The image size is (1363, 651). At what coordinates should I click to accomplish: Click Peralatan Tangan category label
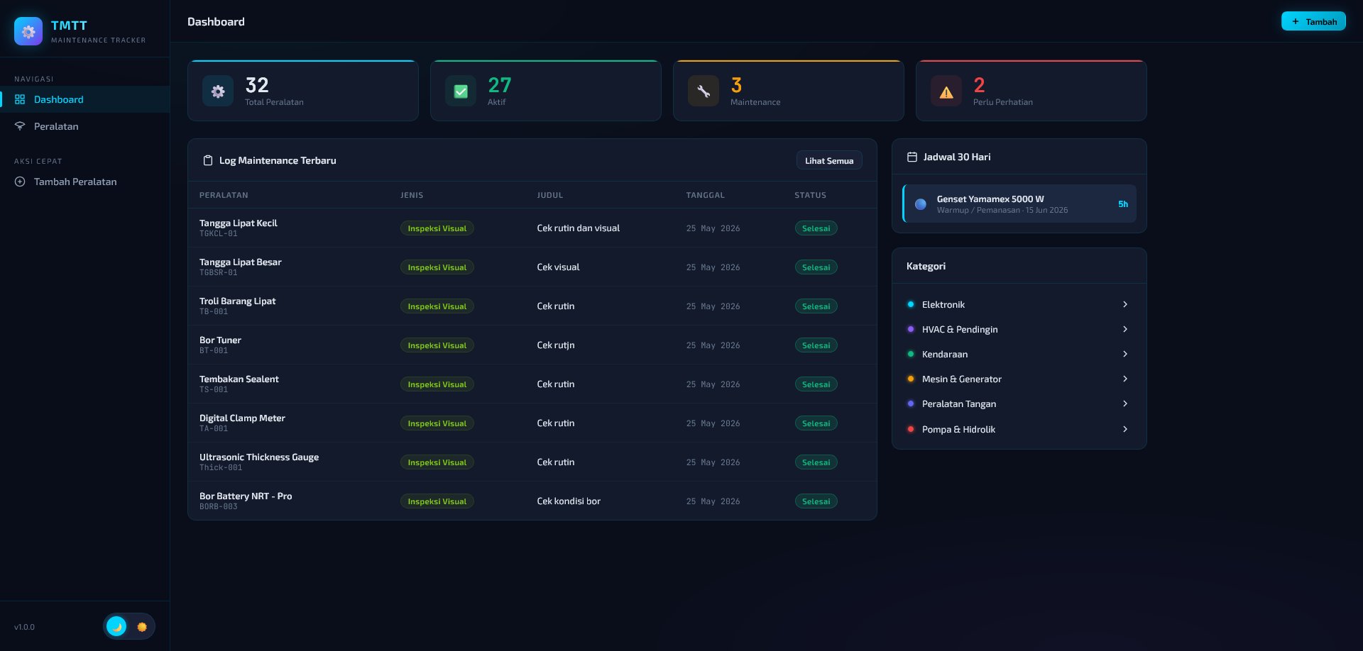959,404
